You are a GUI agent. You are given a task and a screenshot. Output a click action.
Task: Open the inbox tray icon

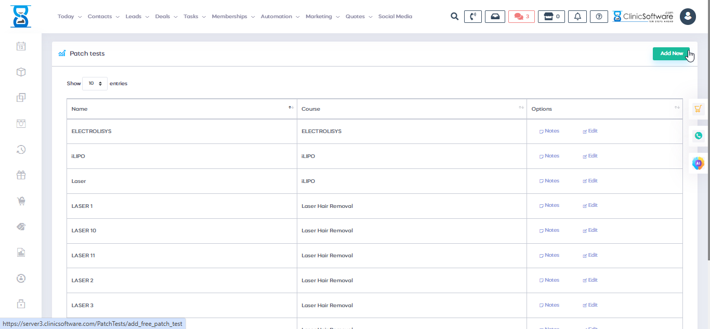[x=495, y=16]
